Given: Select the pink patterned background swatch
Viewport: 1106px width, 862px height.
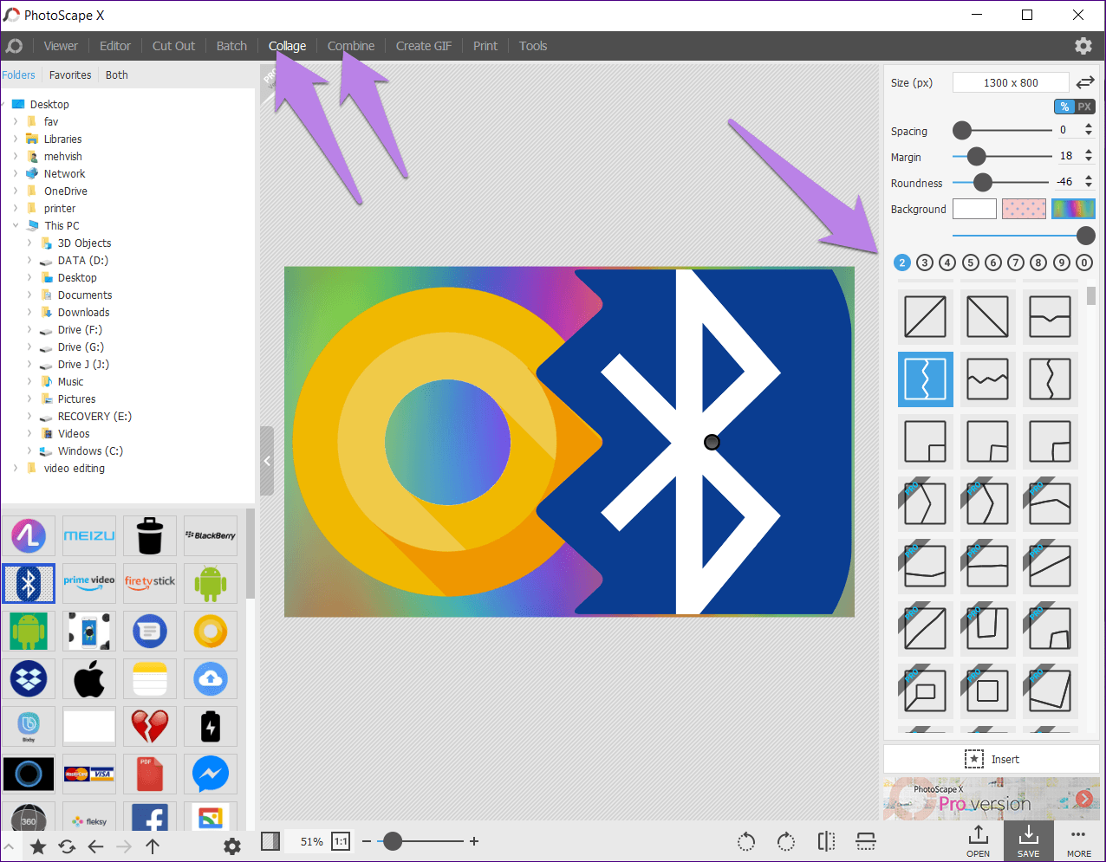Looking at the screenshot, I should tap(1024, 208).
